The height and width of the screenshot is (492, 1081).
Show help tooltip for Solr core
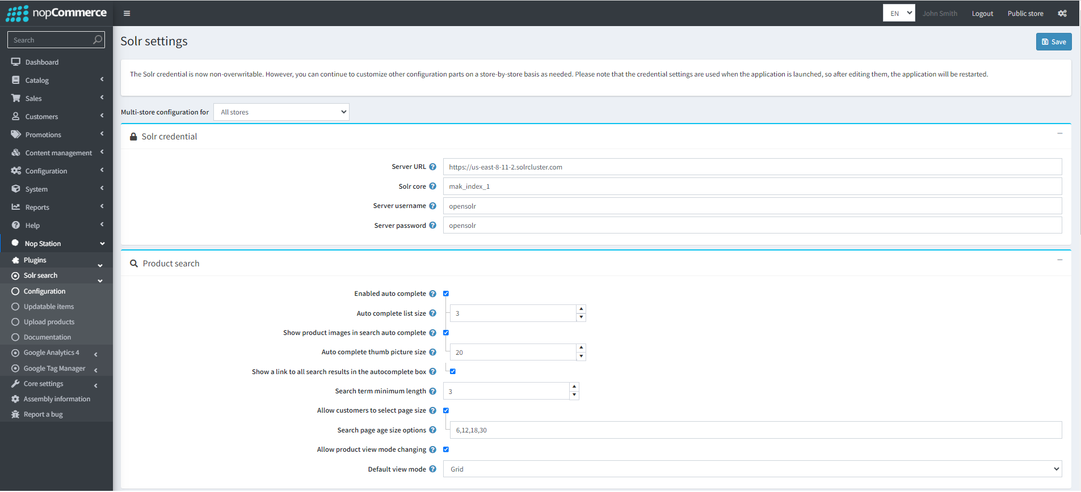coord(432,186)
